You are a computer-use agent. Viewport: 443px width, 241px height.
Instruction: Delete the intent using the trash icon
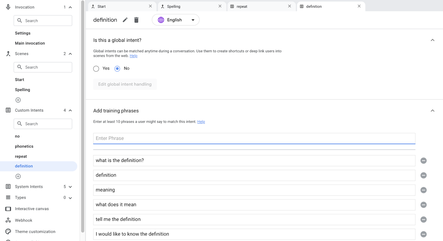click(x=136, y=20)
